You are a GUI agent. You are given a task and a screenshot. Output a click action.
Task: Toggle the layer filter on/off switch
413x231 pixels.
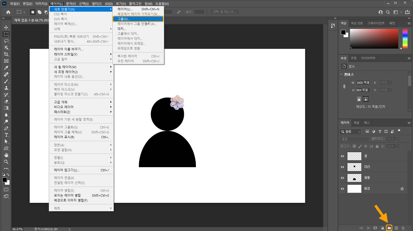(x=399, y=131)
